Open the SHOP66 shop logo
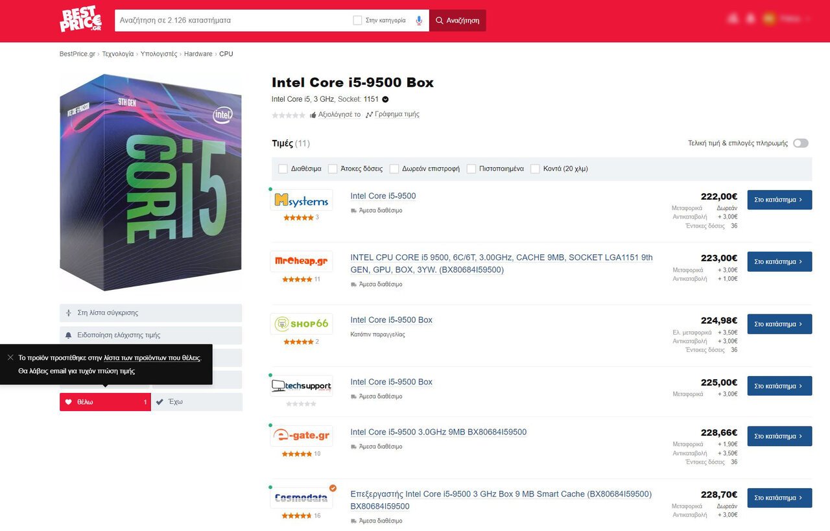The width and height of the screenshot is (830, 531). (x=302, y=324)
